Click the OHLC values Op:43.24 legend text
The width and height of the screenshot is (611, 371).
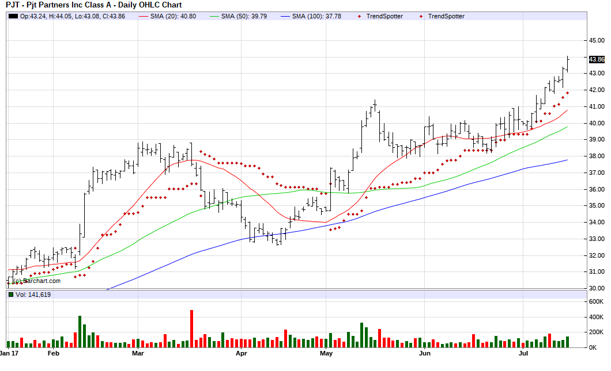[73, 16]
